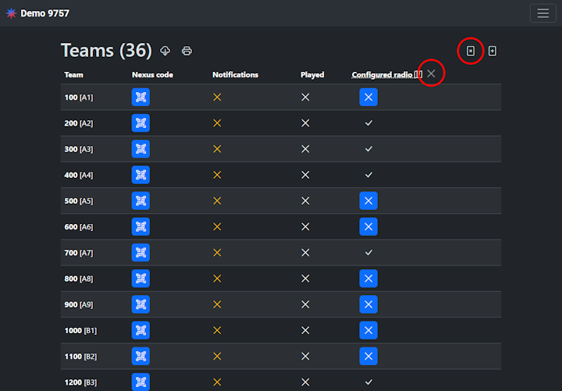Open Nexus code for team 1000

coord(140,330)
